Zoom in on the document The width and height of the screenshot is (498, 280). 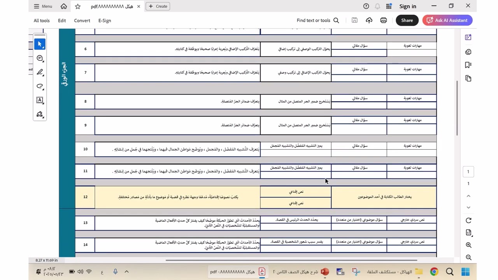tap(468, 245)
